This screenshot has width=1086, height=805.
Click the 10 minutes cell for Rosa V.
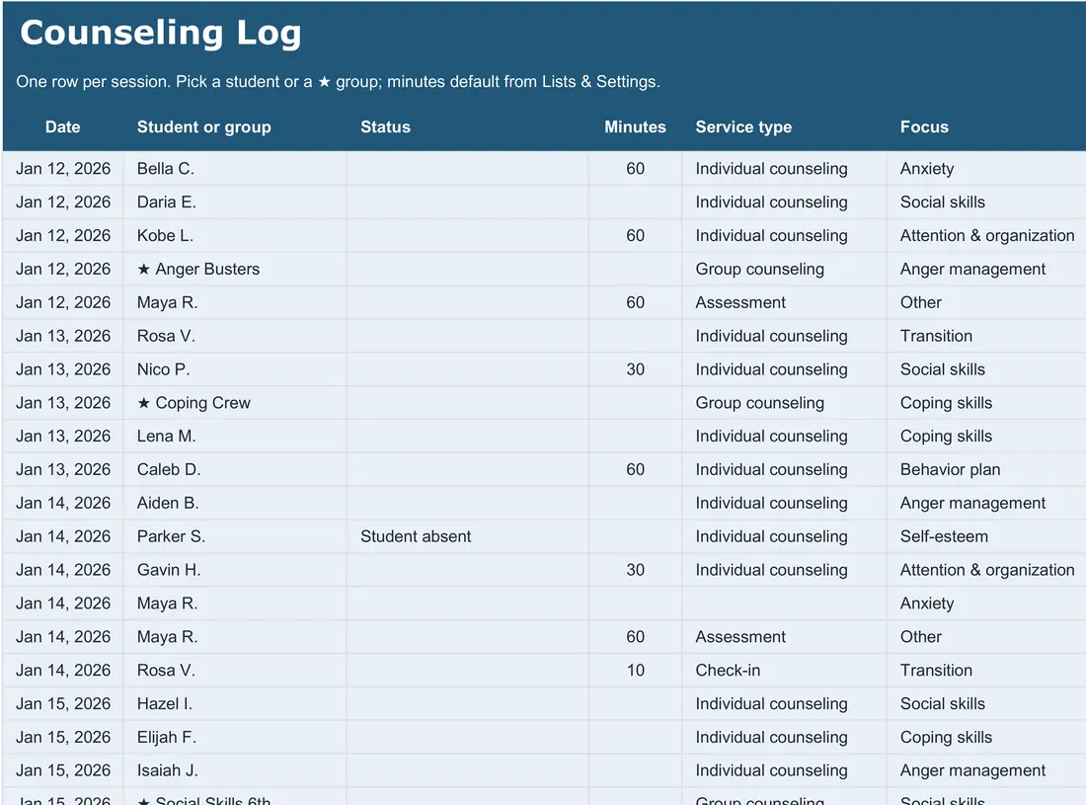[x=635, y=670]
